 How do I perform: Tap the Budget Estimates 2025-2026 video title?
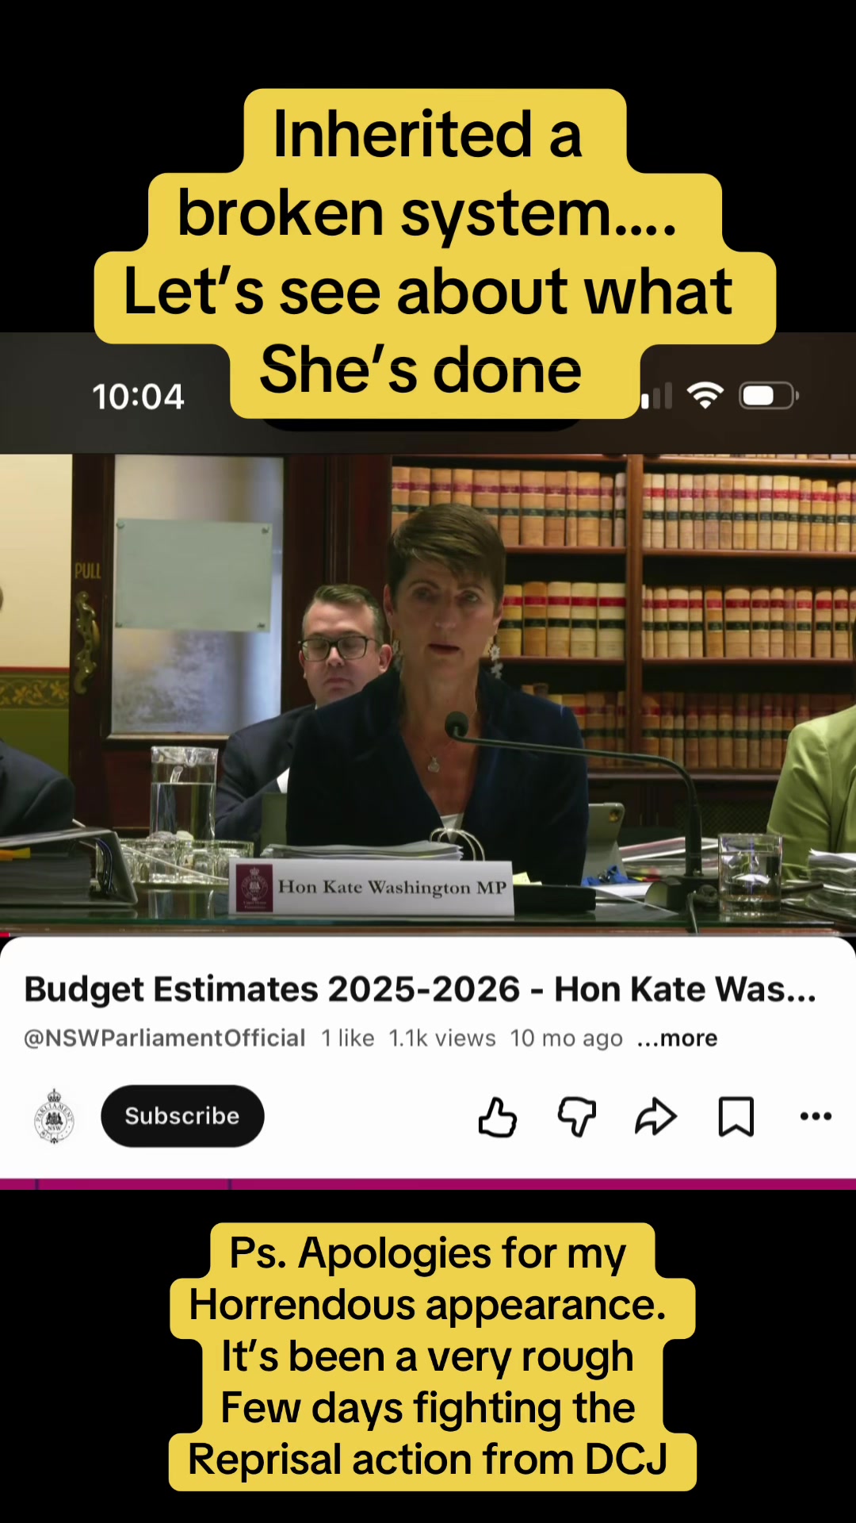[x=420, y=989]
